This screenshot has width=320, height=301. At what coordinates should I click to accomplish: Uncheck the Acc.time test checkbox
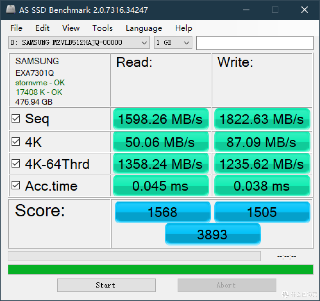click(x=16, y=185)
